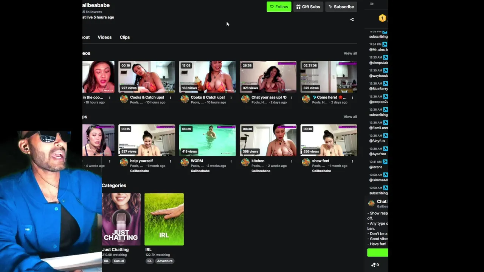Open the 02:31:08 Come here video thumbnail
This screenshot has height=272, width=484.
point(329,77)
